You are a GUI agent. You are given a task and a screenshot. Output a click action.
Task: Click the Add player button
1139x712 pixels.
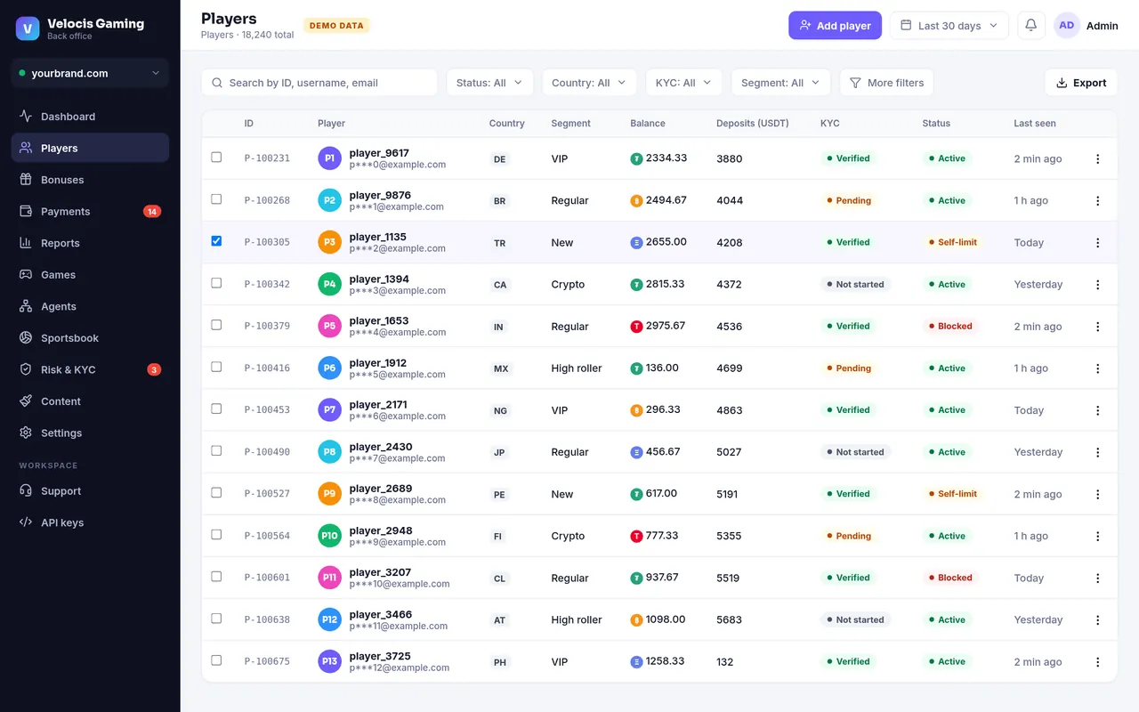pos(835,26)
